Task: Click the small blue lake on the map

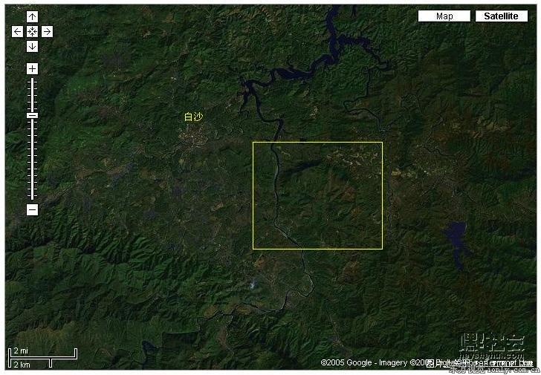Action: point(456,243)
